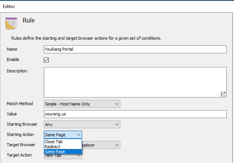This screenshot has height=163, width=234.
Task: Collapse the Starting Action combo box
Action: pyautogui.click(x=79, y=135)
